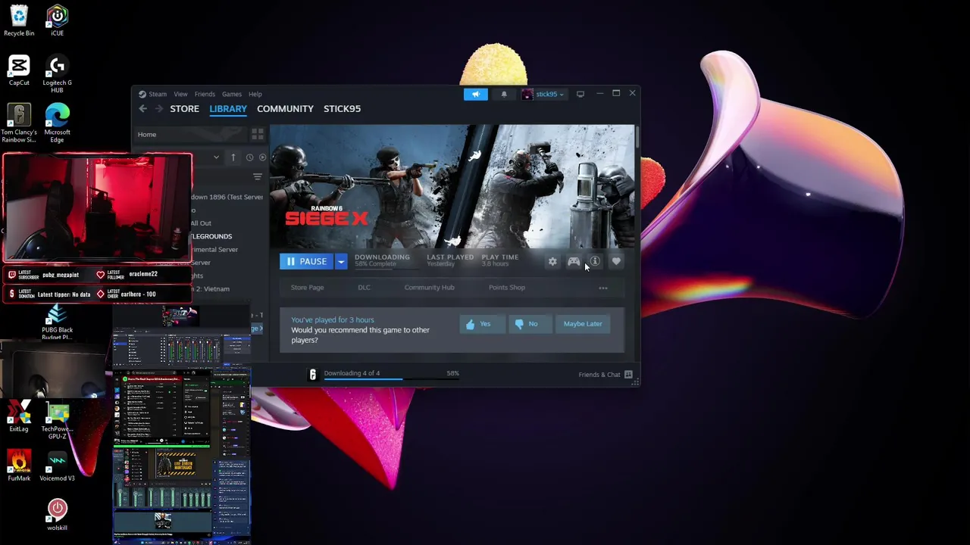Select the Microsoft Edge desktop icon
The height and width of the screenshot is (545, 970).
coord(57,123)
